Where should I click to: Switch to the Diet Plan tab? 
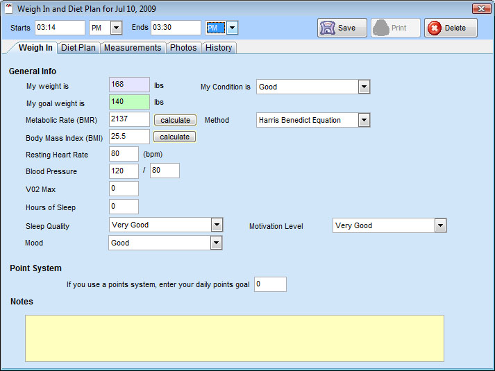click(x=79, y=48)
